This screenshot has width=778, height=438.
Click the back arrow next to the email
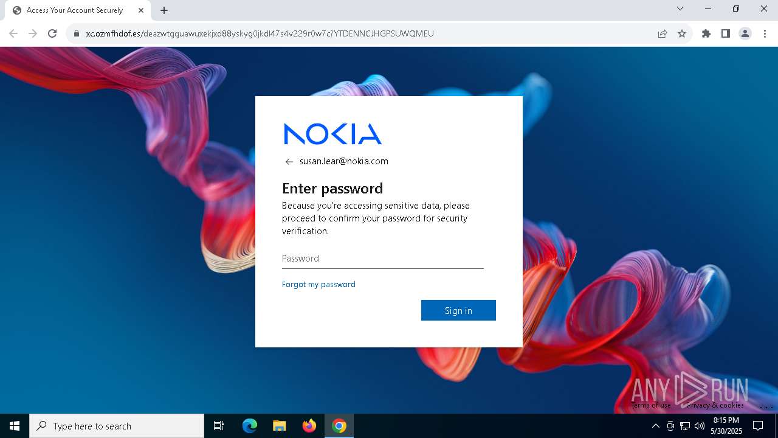289,162
